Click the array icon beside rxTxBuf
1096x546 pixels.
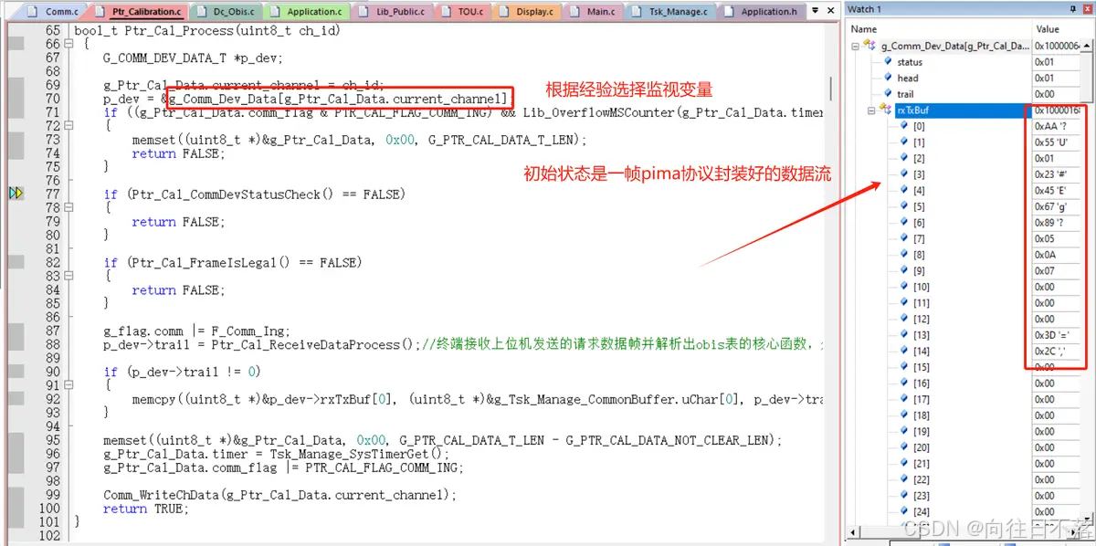point(886,109)
